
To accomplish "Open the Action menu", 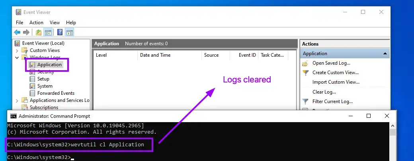I will pos(37,23).
